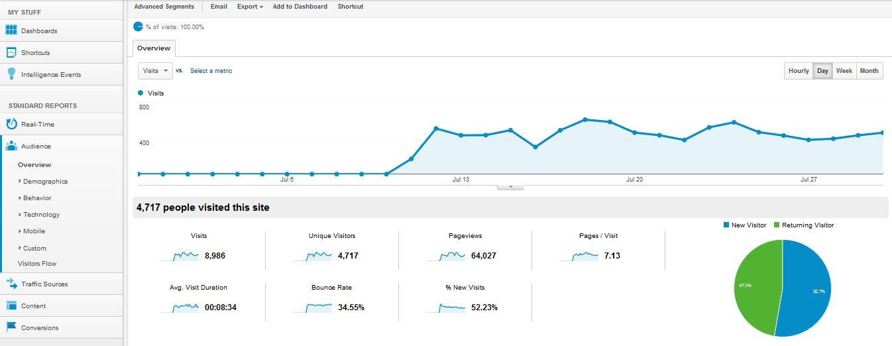
Task: Click Add to Dashboard button
Action: pos(300,7)
